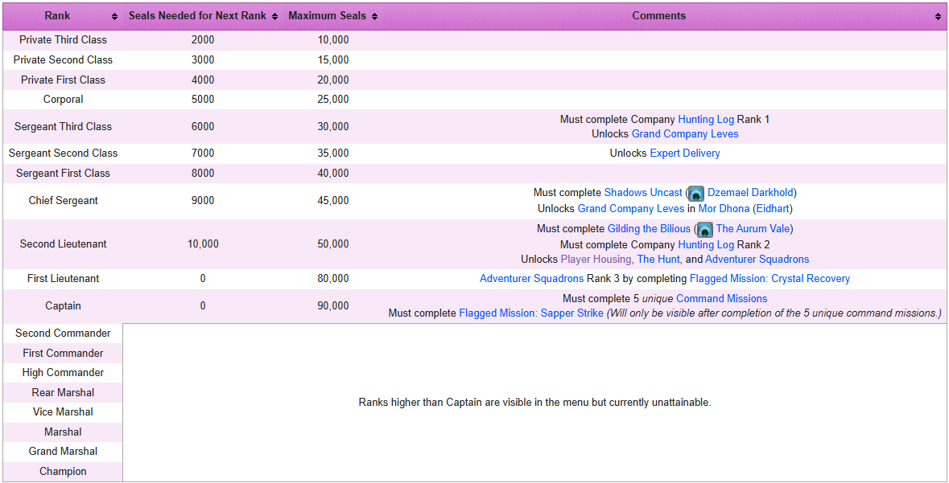Open the Dzemael Darkhold link

(750, 193)
